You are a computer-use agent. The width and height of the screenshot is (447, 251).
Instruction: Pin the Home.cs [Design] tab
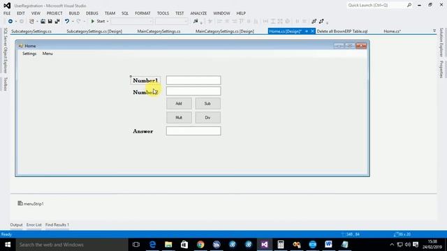click(307, 31)
